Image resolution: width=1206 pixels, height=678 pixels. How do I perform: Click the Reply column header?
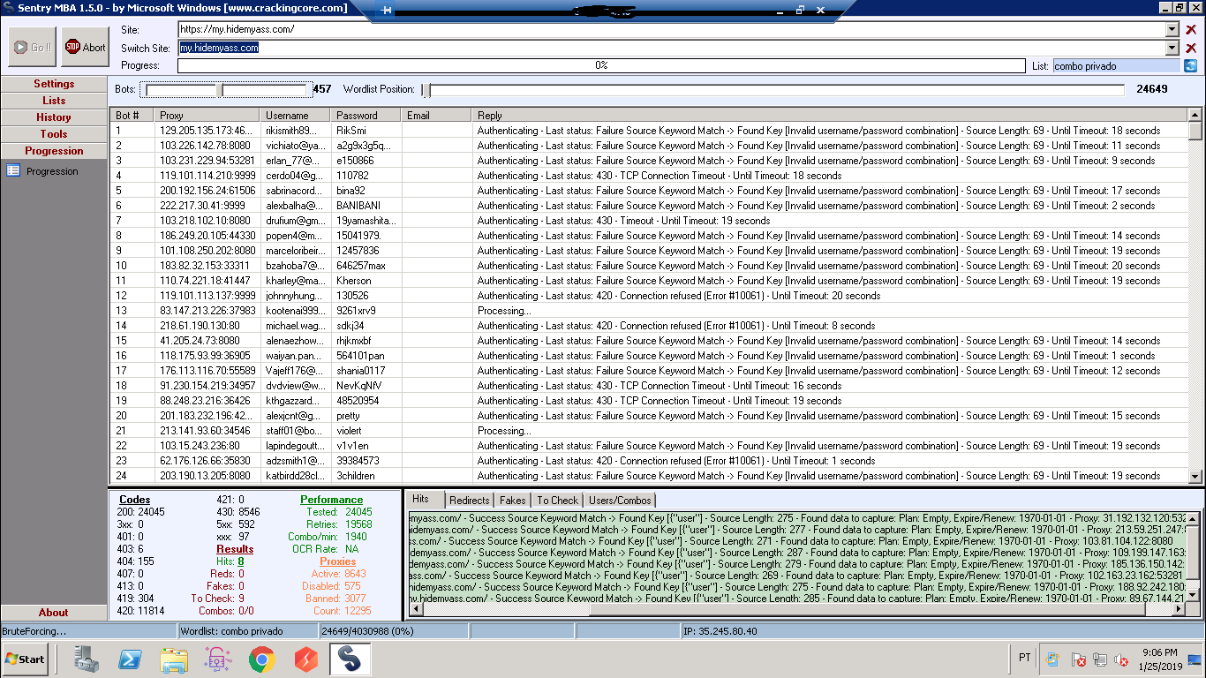[x=829, y=116]
